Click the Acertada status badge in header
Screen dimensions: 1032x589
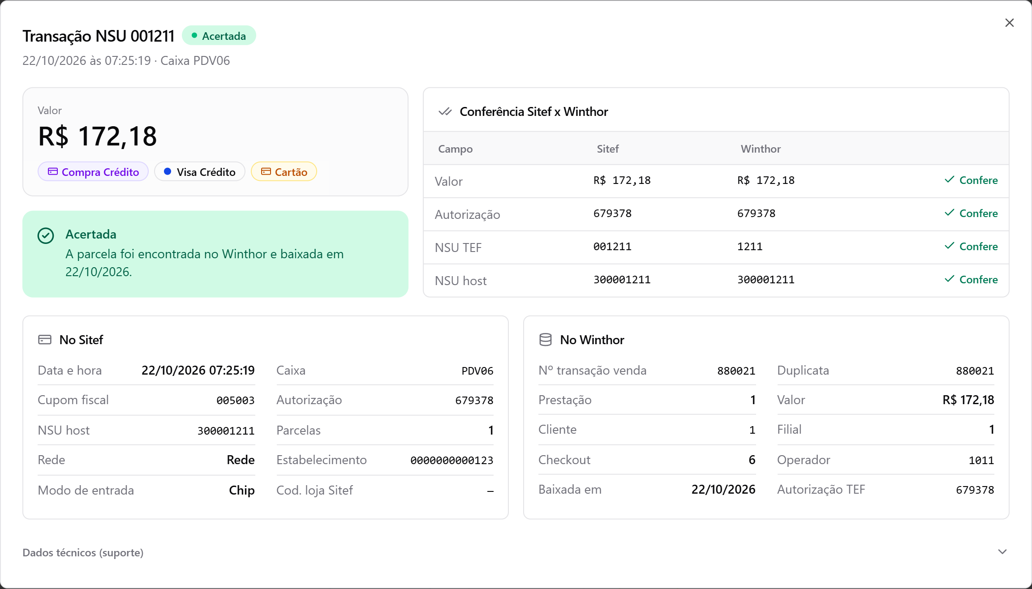tap(219, 36)
